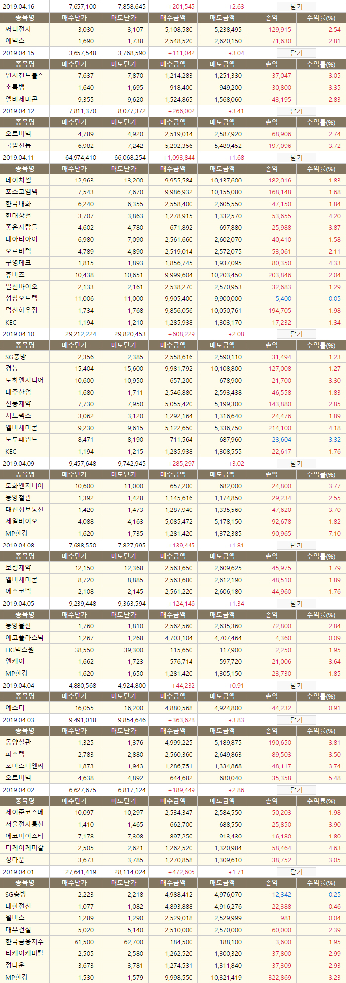Select 보령제약 stock name
The image size is (346, 983).
(18, 568)
